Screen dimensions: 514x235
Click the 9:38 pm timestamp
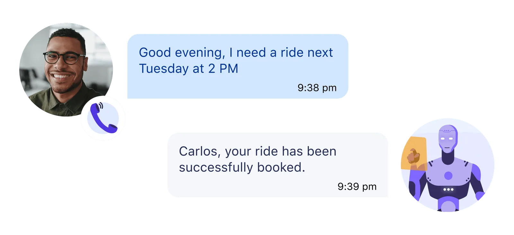(317, 88)
